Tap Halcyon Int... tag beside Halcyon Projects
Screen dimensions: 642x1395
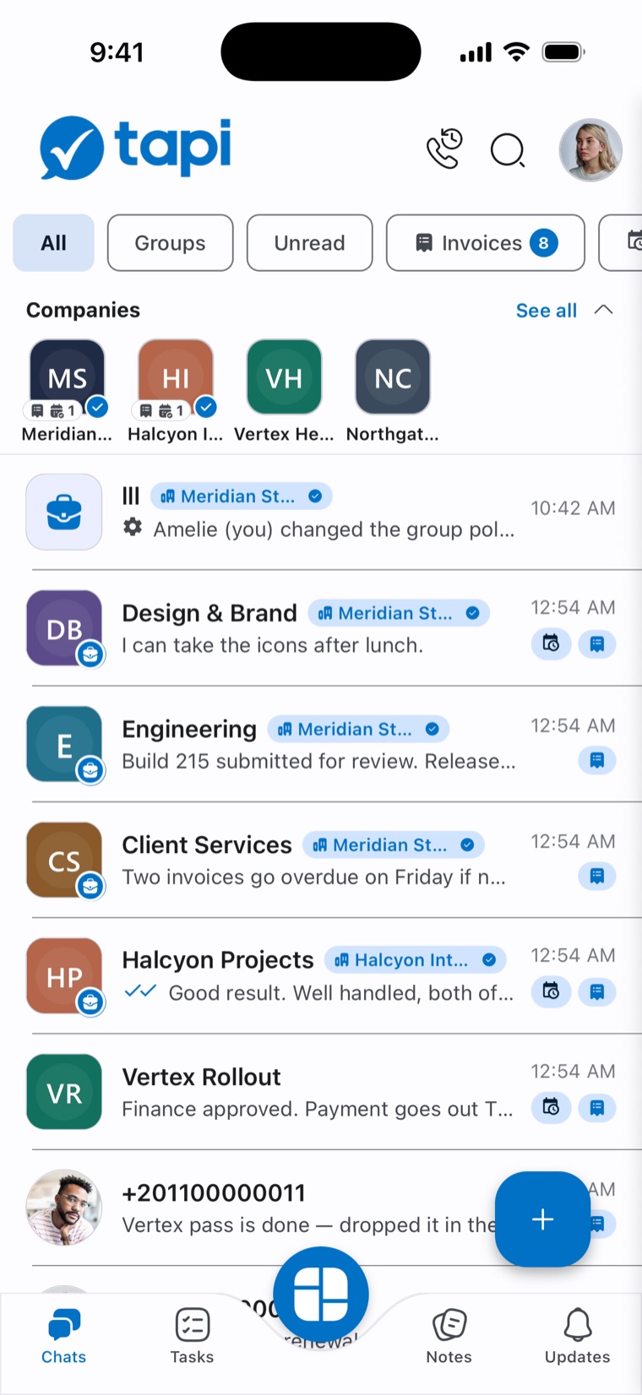pyautogui.click(x=416, y=960)
